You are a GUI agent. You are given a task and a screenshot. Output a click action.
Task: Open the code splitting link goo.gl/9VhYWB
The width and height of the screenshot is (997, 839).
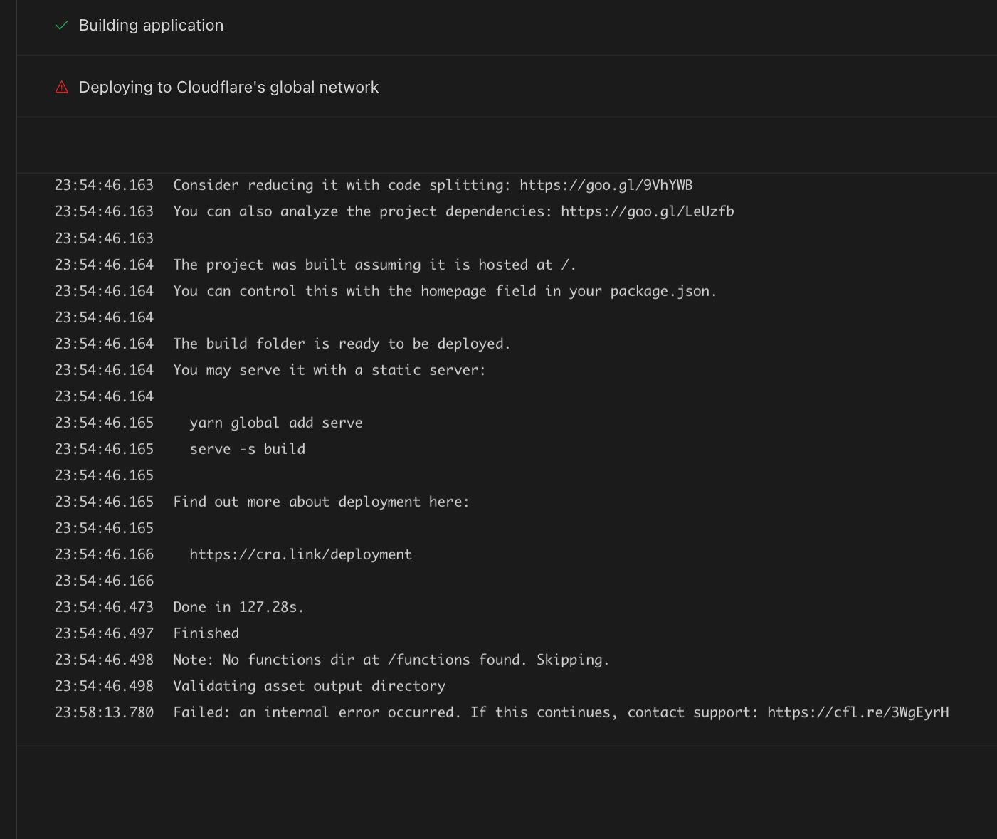click(606, 184)
